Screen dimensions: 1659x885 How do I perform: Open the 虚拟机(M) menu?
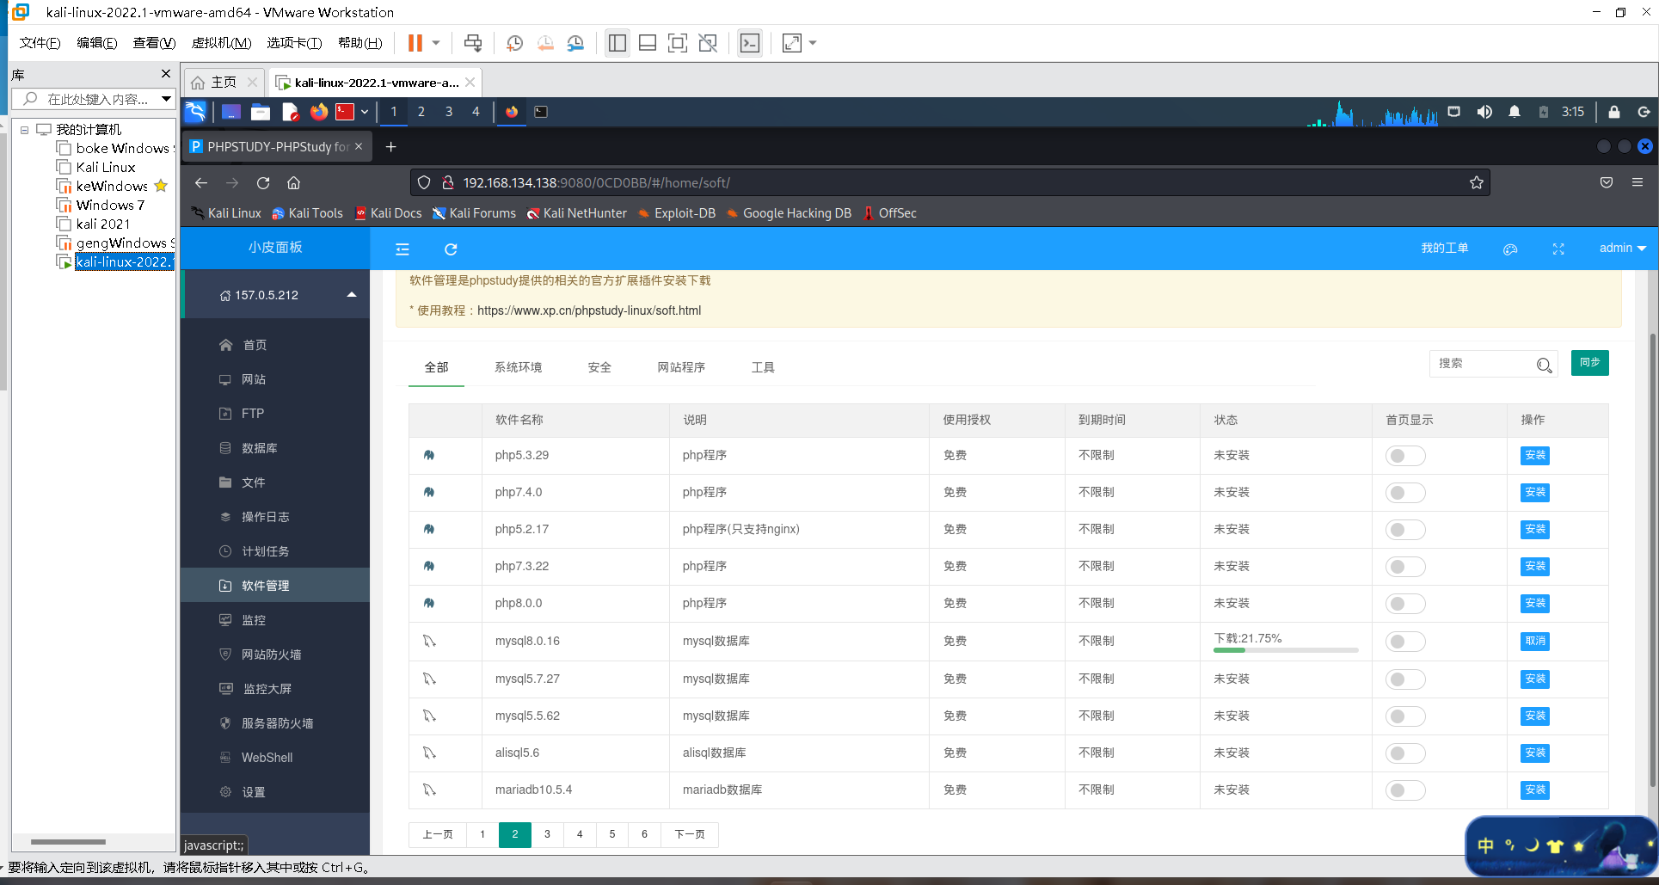point(221,43)
